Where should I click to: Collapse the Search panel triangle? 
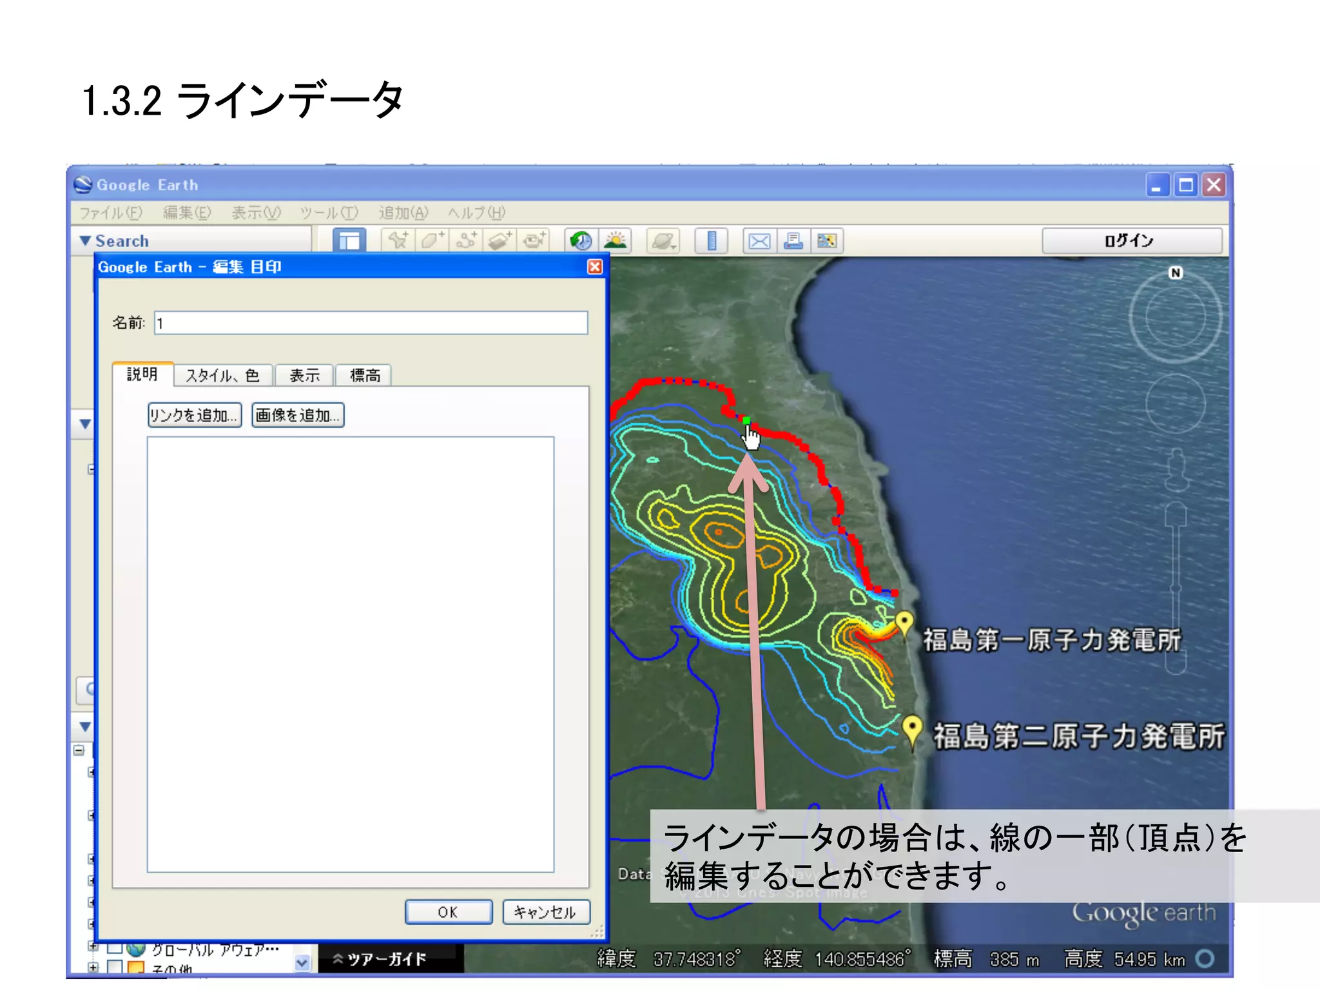pos(85,240)
